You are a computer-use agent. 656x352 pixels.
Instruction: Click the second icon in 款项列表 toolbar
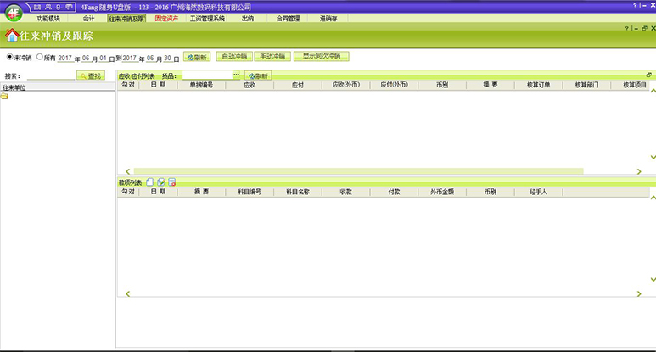160,182
